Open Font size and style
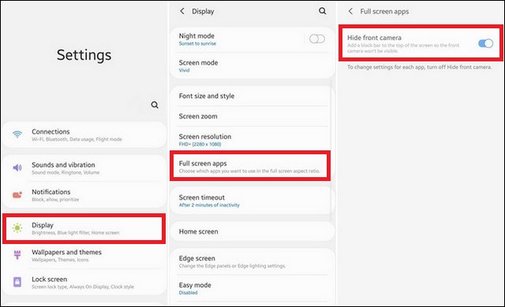 tap(252, 96)
